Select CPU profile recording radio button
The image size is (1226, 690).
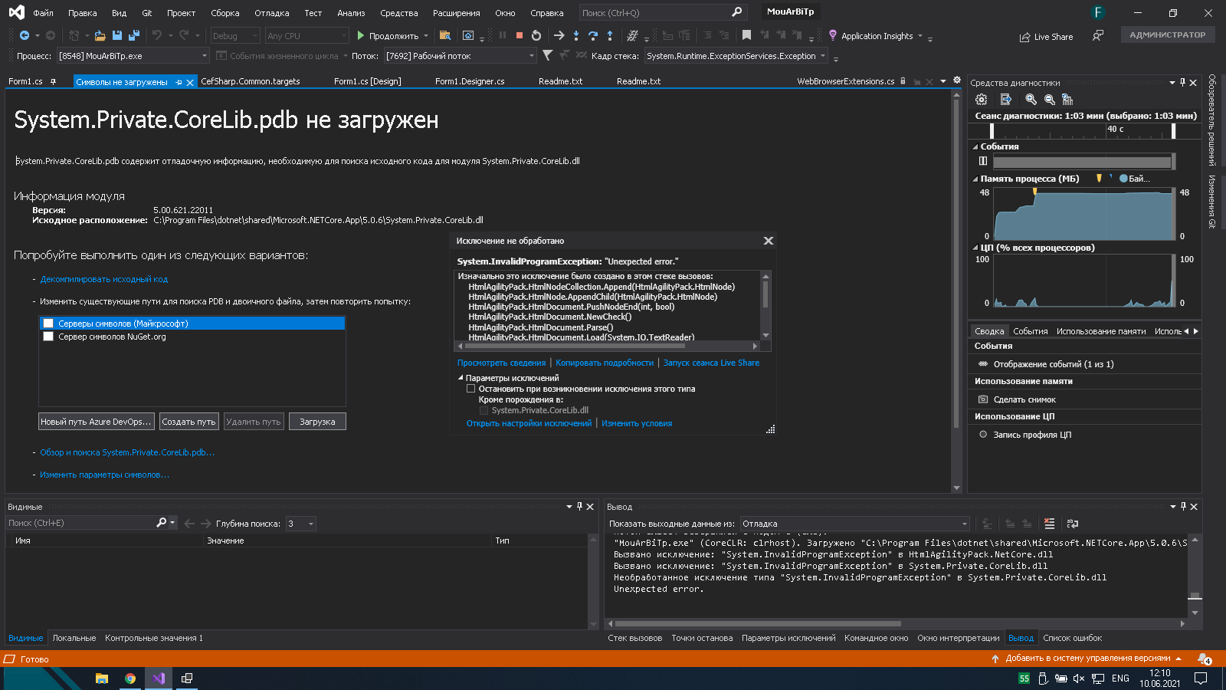point(983,435)
